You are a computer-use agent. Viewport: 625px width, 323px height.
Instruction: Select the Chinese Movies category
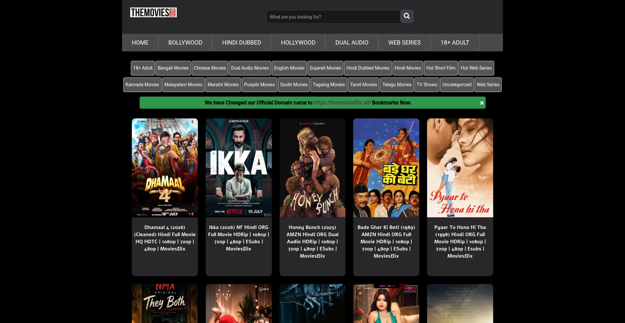210,68
